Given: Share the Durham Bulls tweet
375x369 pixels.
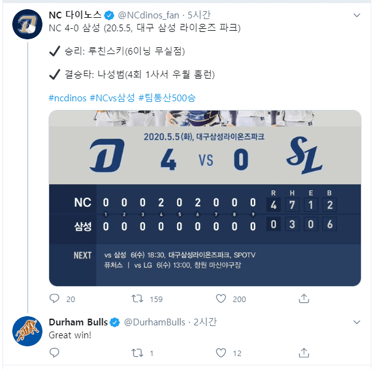Looking at the screenshot, I should coord(304,353).
